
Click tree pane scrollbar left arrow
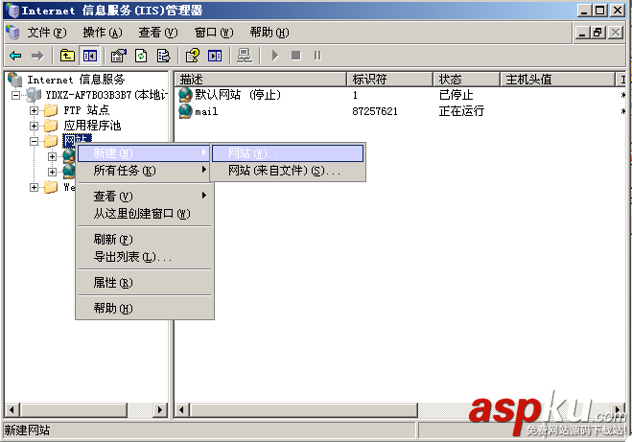[x=12, y=409]
